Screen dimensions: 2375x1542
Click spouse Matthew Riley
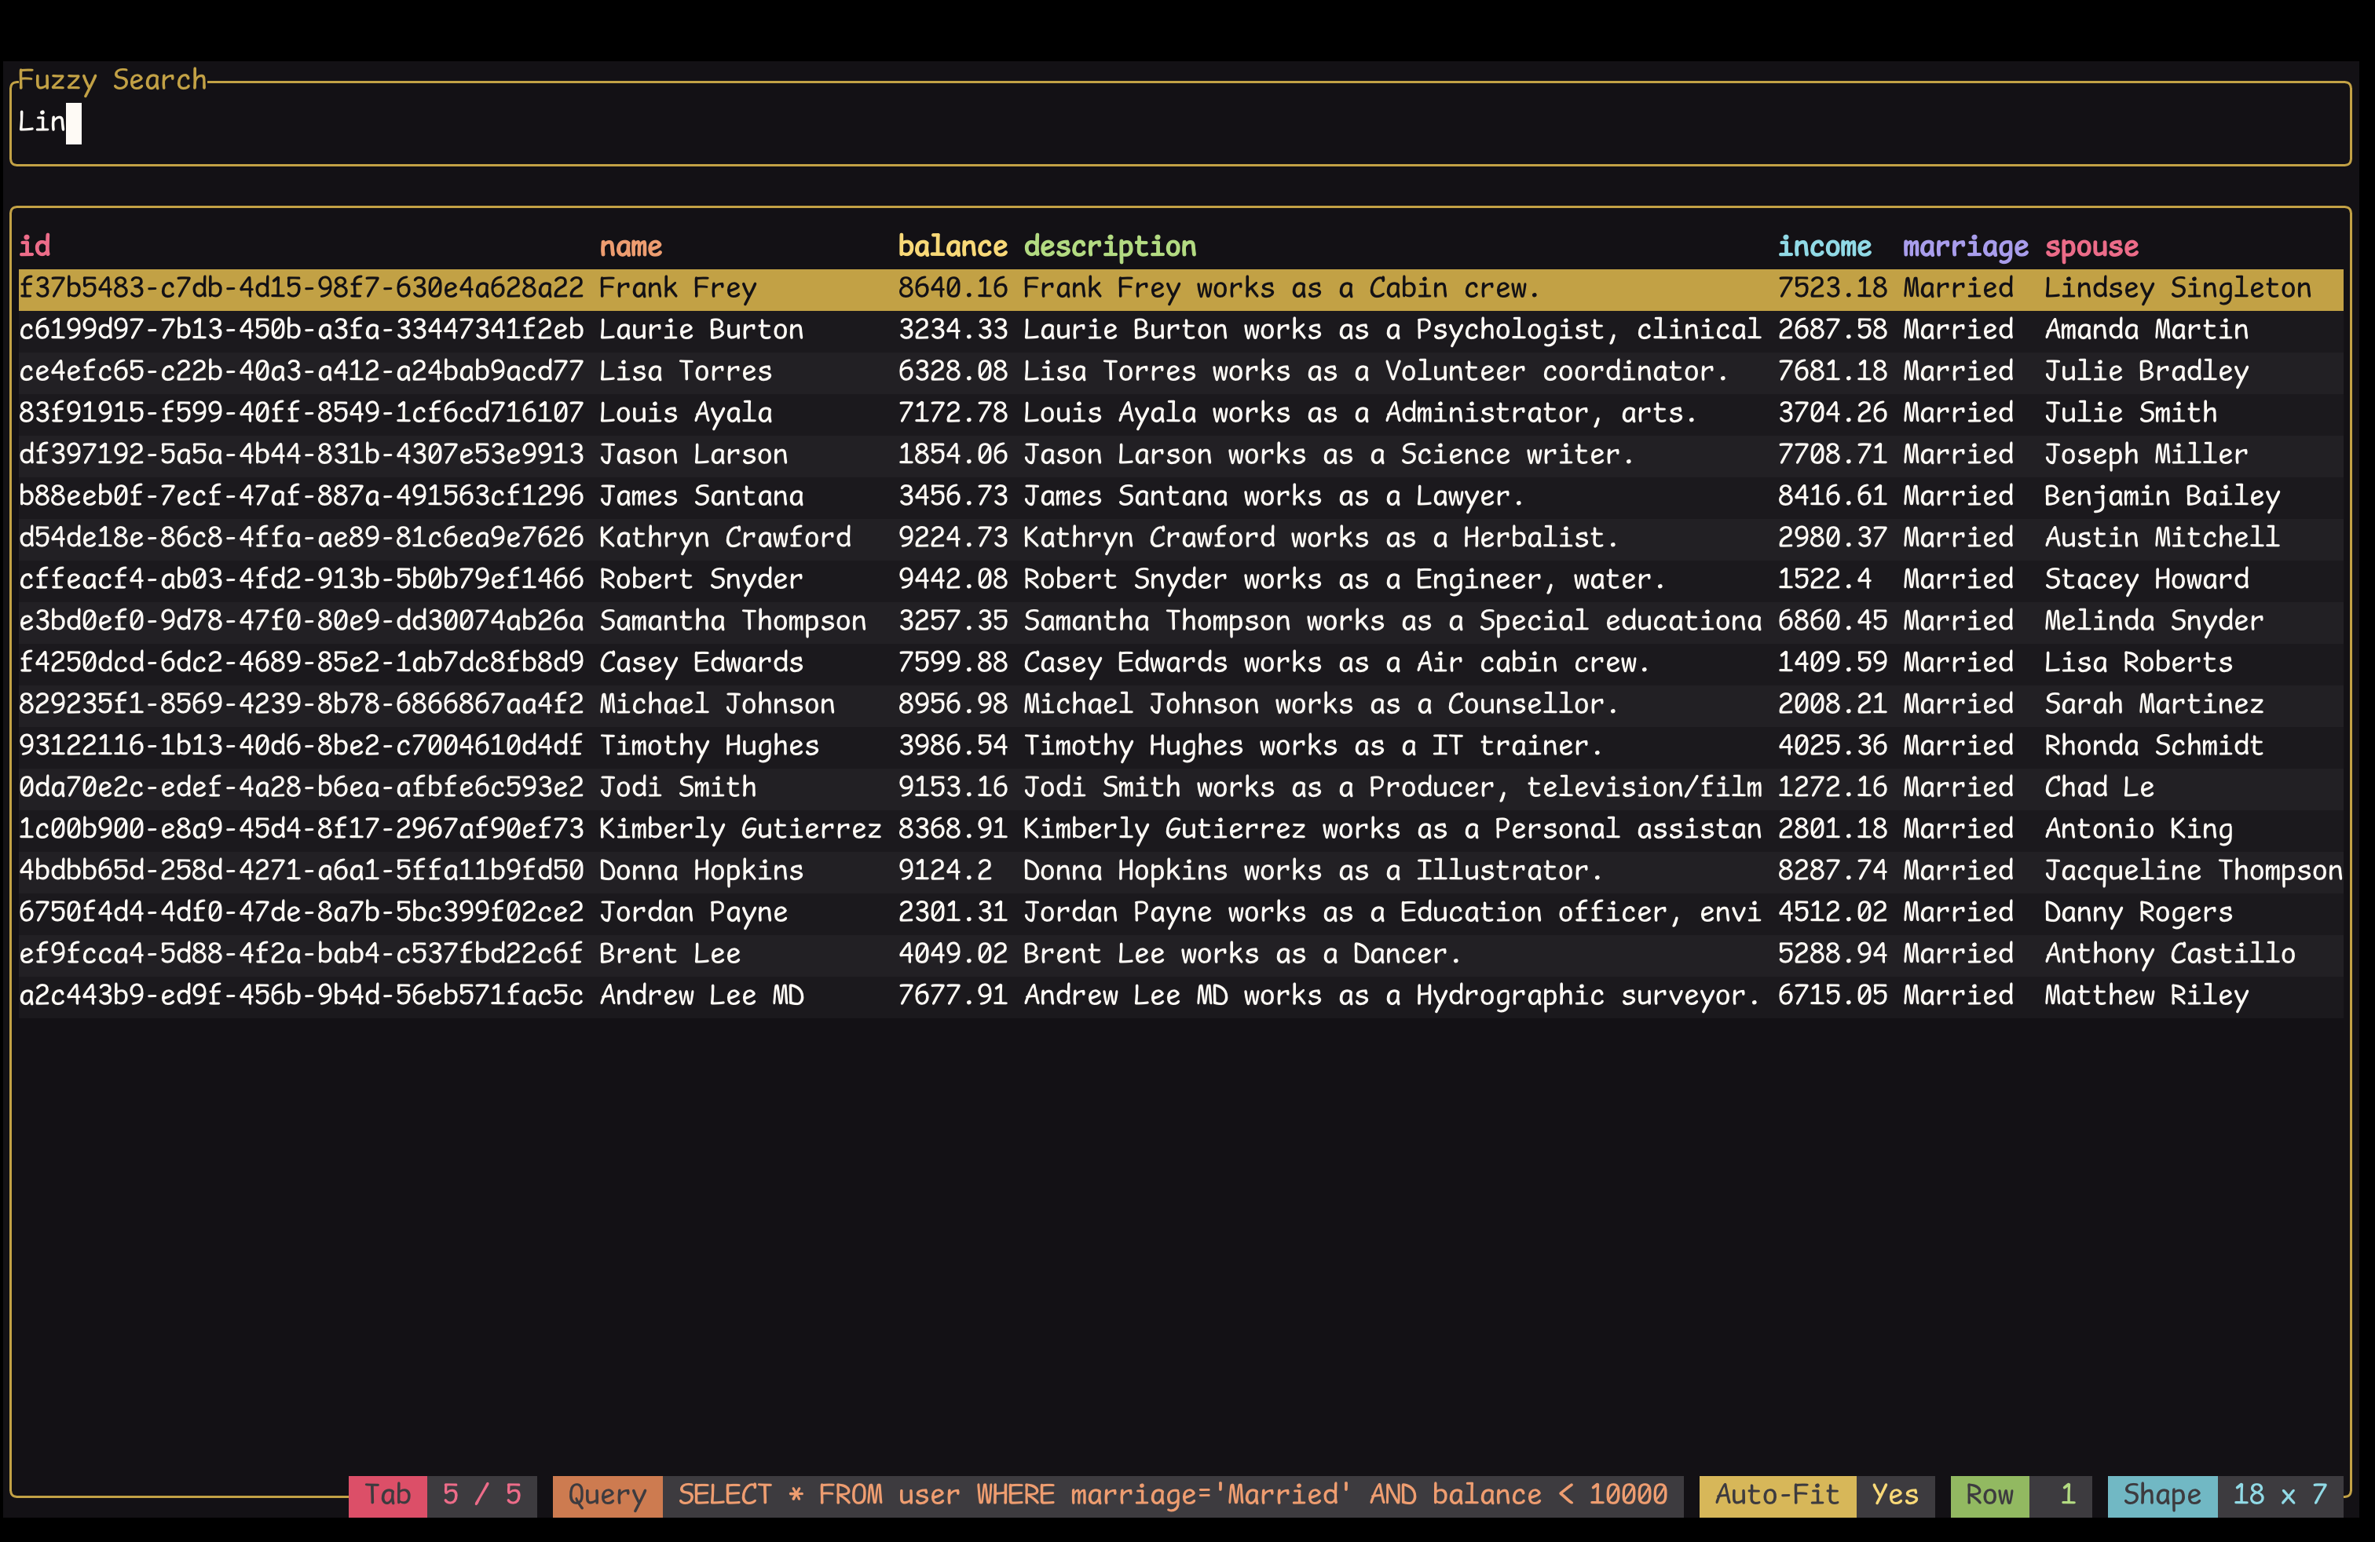(x=2146, y=996)
